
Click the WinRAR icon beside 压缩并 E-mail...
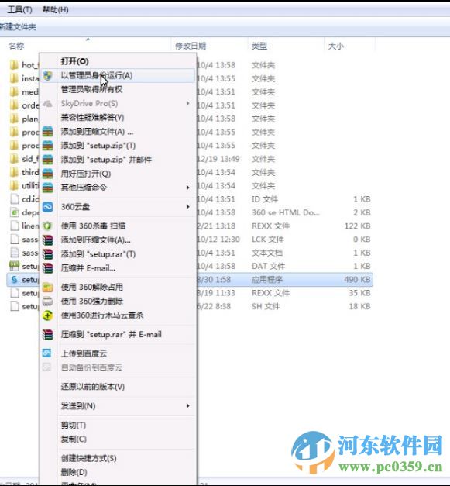point(47,268)
